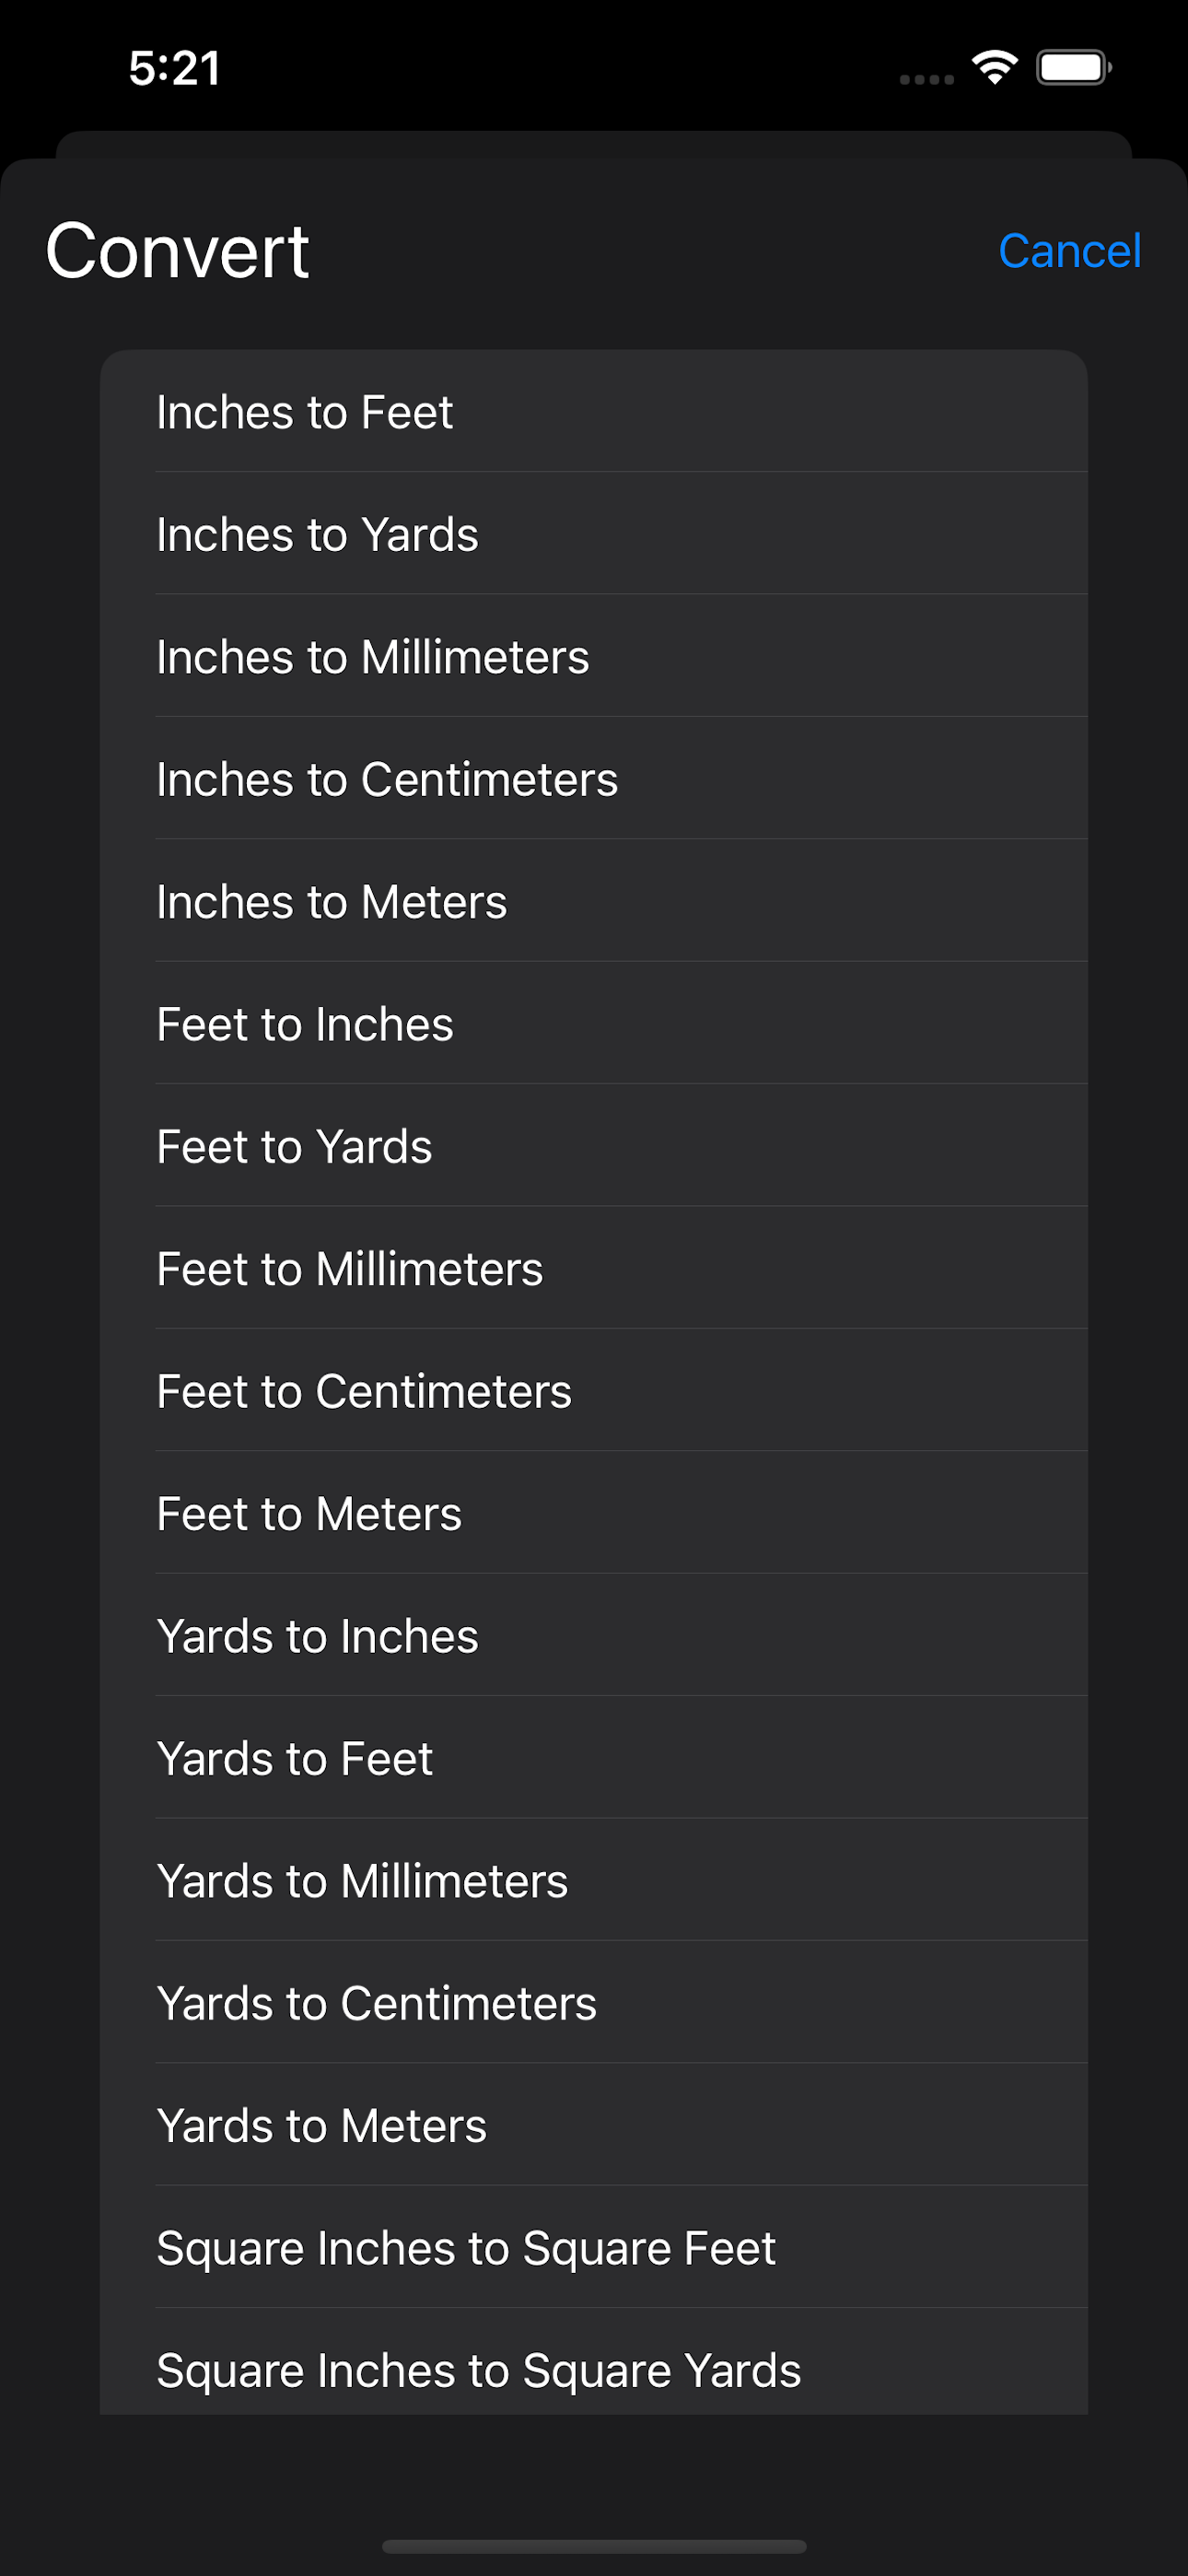This screenshot has width=1188, height=2576.
Task: Pick Yards to Feet option
Action: pyautogui.click(x=594, y=1758)
